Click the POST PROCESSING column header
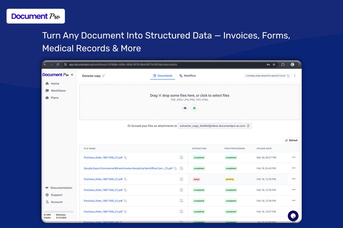Image resolution: width=343 pixels, height=228 pixels. coord(235,149)
